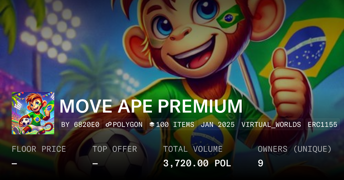Click the OWNERS (UNIQUE) label
This screenshot has width=344, height=180.
tap(295, 149)
